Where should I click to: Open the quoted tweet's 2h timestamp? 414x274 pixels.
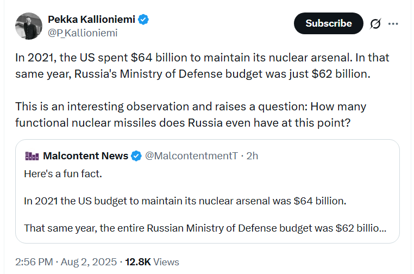coord(252,156)
